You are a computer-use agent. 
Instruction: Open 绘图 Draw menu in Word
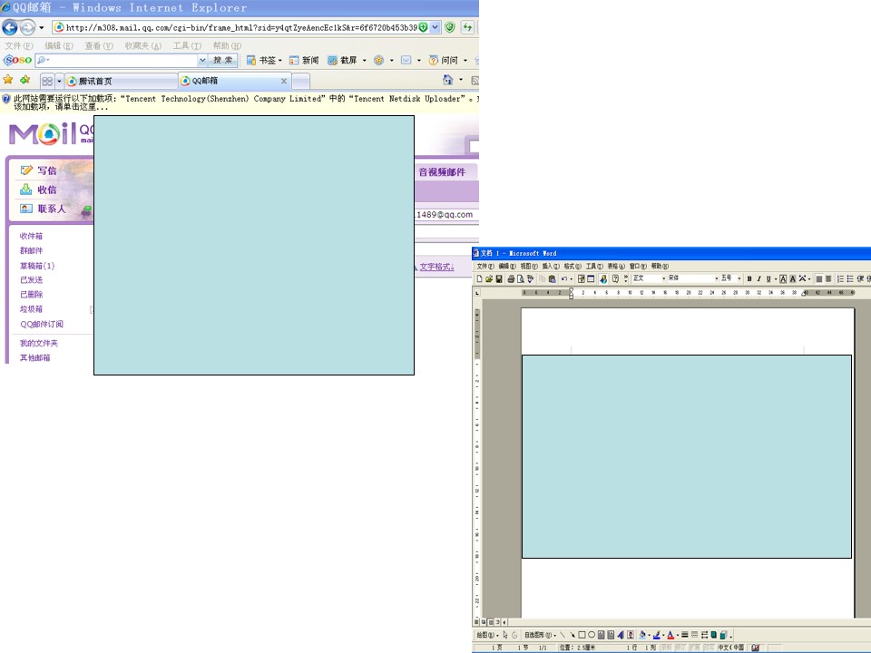[488, 635]
